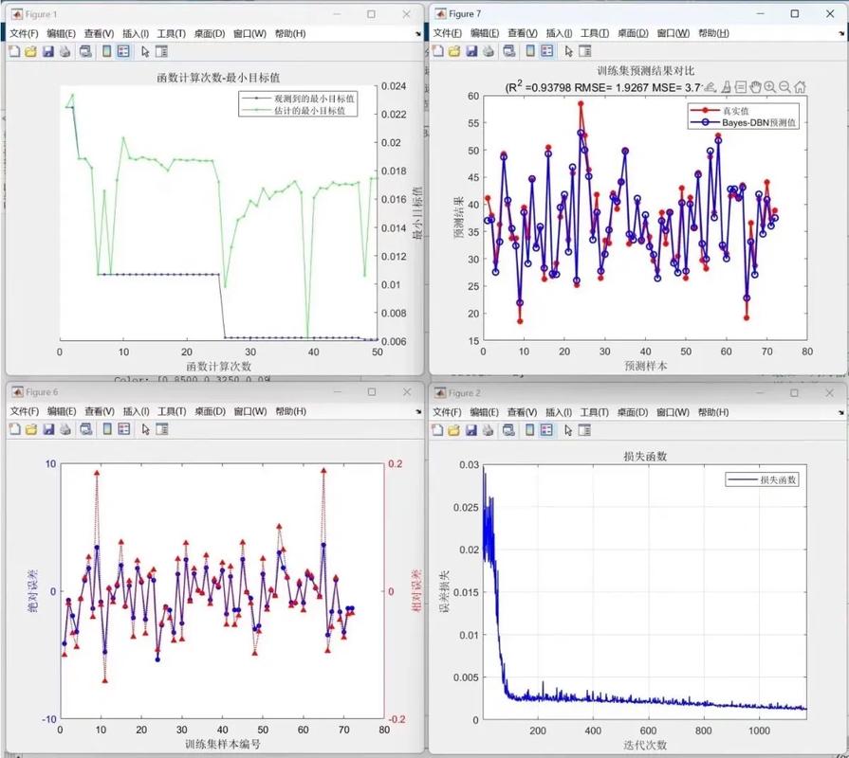Screen dimensions: 849x758
Task: Open the 窗口(W) menu in Figure 6
Action: click(249, 410)
